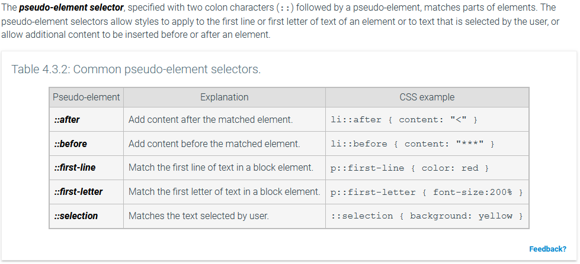Select the ::before pseudo-element cell
This screenshot has width=580, height=264.
point(86,144)
